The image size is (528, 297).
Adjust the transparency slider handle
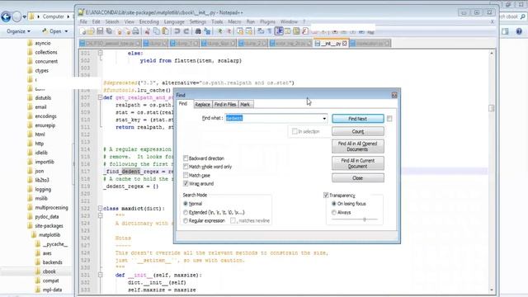(365, 219)
